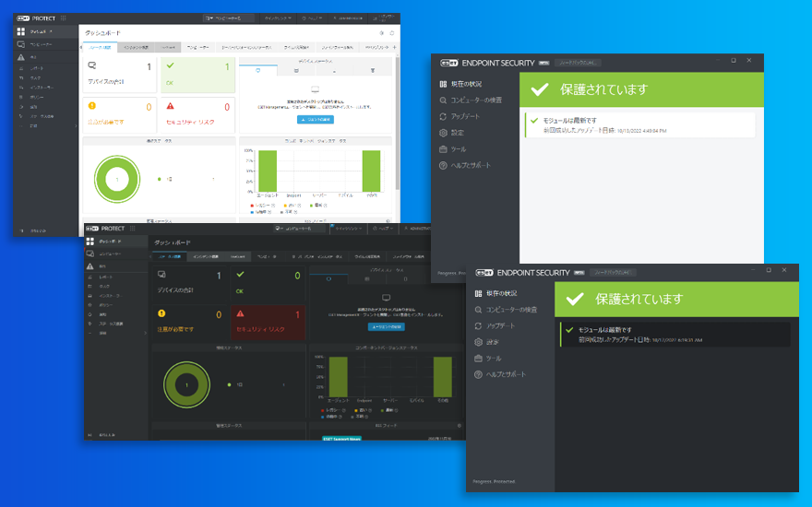This screenshot has height=507, width=812.
Task: Click アップデート refresh icon in light Endpoint Security
Action: point(444,116)
